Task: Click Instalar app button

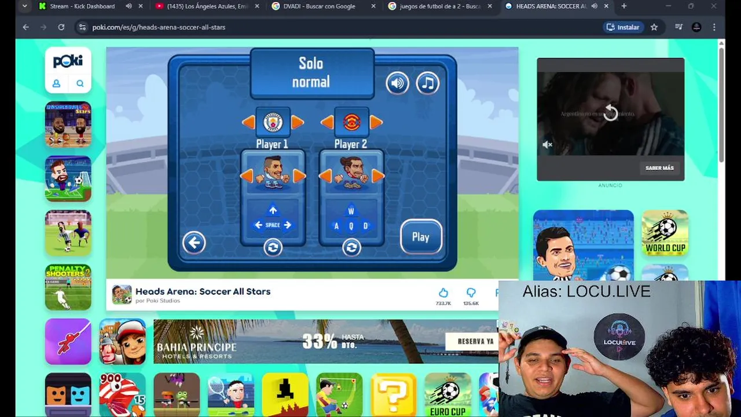Action: pyautogui.click(x=623, y=27)
